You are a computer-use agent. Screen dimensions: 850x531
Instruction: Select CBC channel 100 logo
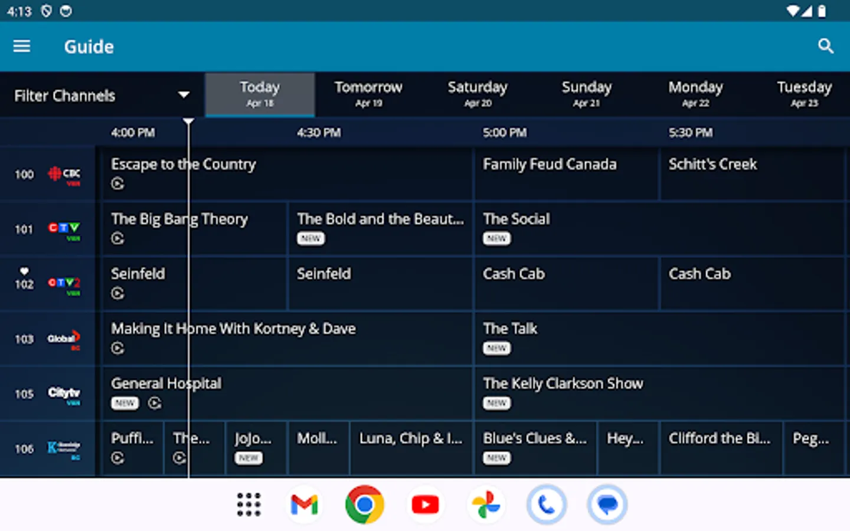64,175
